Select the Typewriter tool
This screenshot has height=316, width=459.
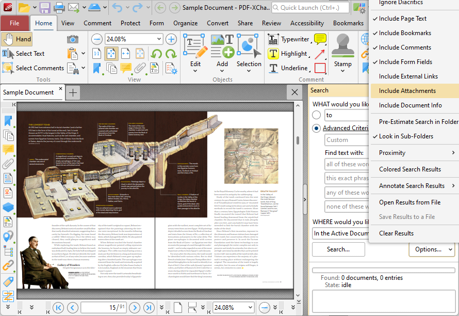pyautogui.click(x=289, y=39)
